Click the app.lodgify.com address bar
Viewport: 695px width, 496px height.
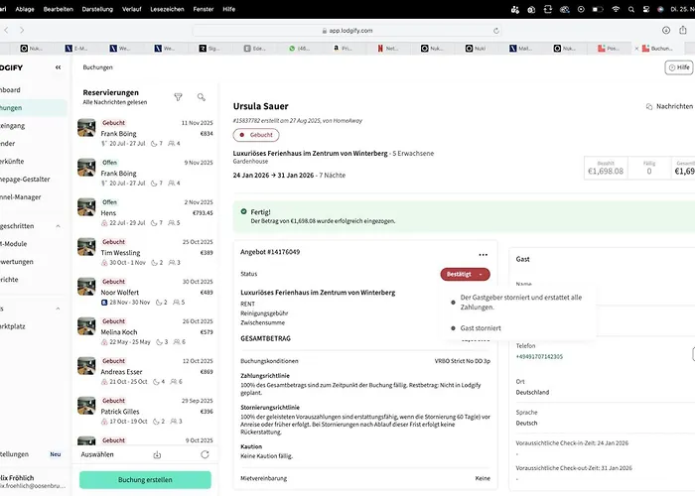click(347, 30)
